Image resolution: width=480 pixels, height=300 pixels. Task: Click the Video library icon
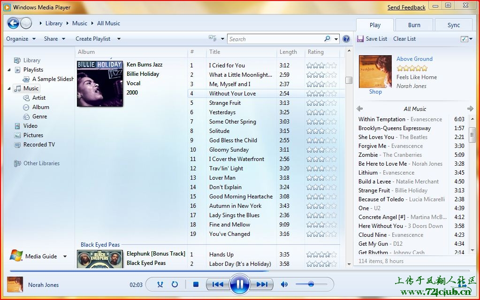[17, 126]
